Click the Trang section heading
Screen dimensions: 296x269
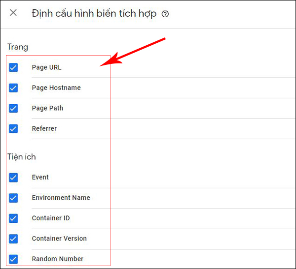coord(18,47)
